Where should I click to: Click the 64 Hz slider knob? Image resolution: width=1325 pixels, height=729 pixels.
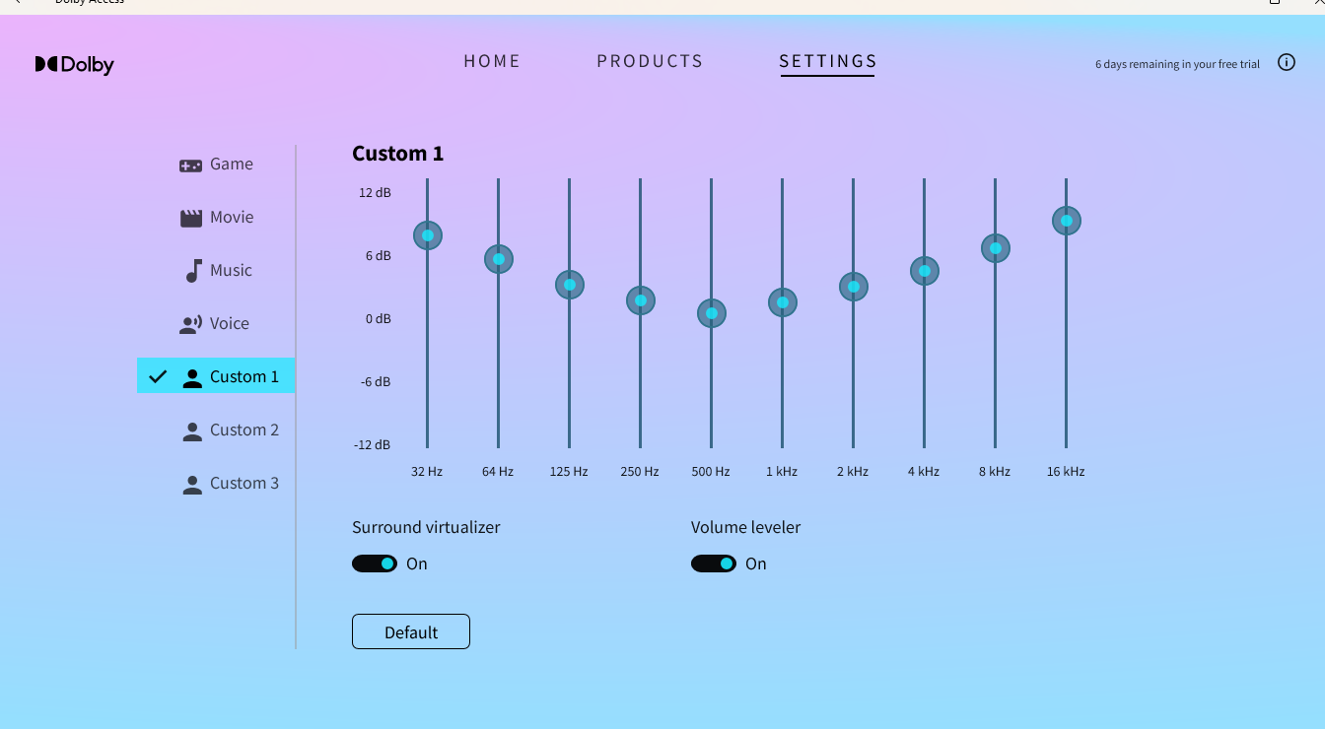(499, 259)
